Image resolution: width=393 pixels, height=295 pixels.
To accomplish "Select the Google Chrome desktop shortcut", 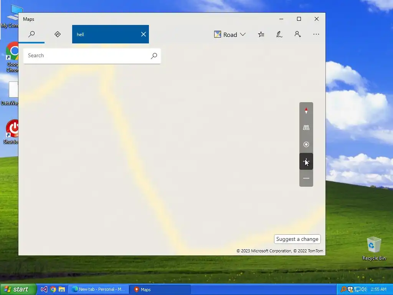I will [x=11, y=58].
